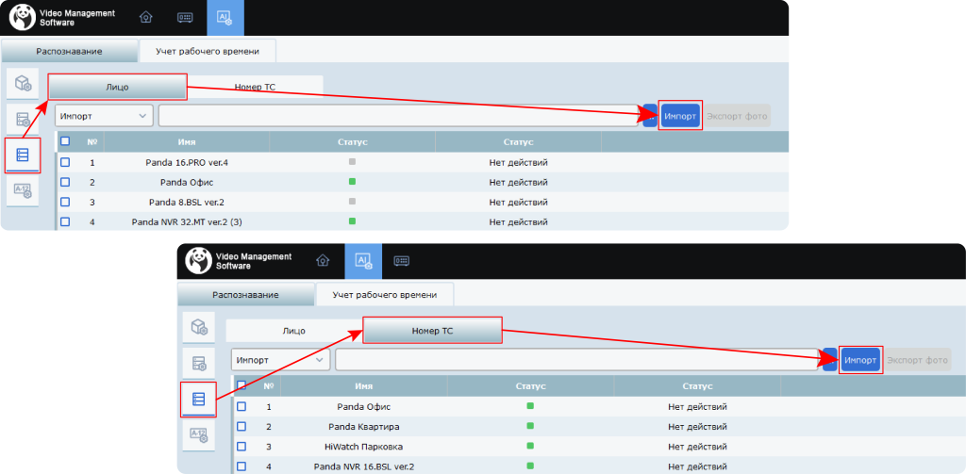Click the panda logo in the lower window
This screenshot has height=474, width=966.
199,261
